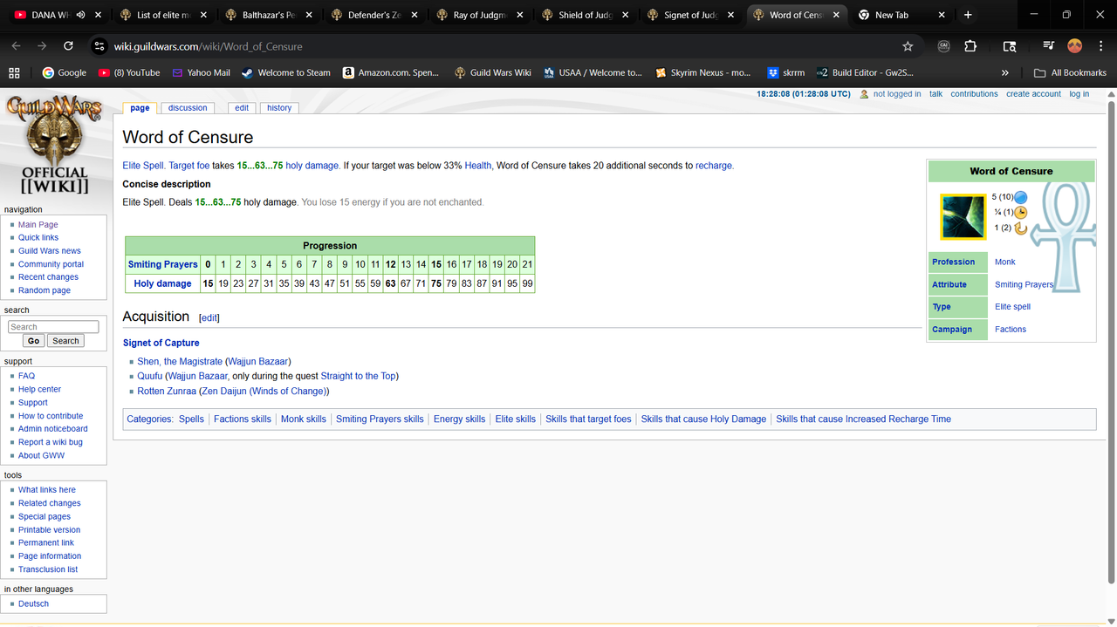Screen dimensions: 1117x627
Task: Open the Welcome to Steam bookmark
Action: click(286, 72)
